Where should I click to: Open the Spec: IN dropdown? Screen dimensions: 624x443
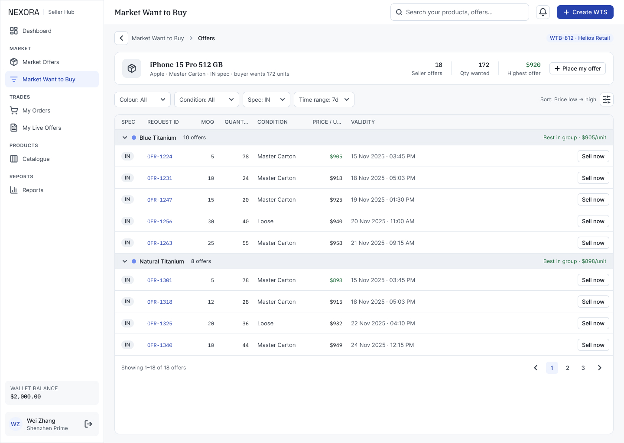(x=266, y=100)
